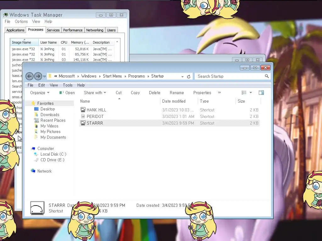Select javaw.exe row with 140,116 K
This screenshot has height=241, width=322.
tap(62, 60)
